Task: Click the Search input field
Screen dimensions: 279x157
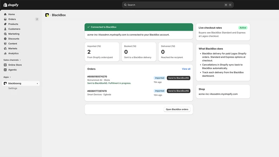Action: pyautogui.click(x=178, y=5)
